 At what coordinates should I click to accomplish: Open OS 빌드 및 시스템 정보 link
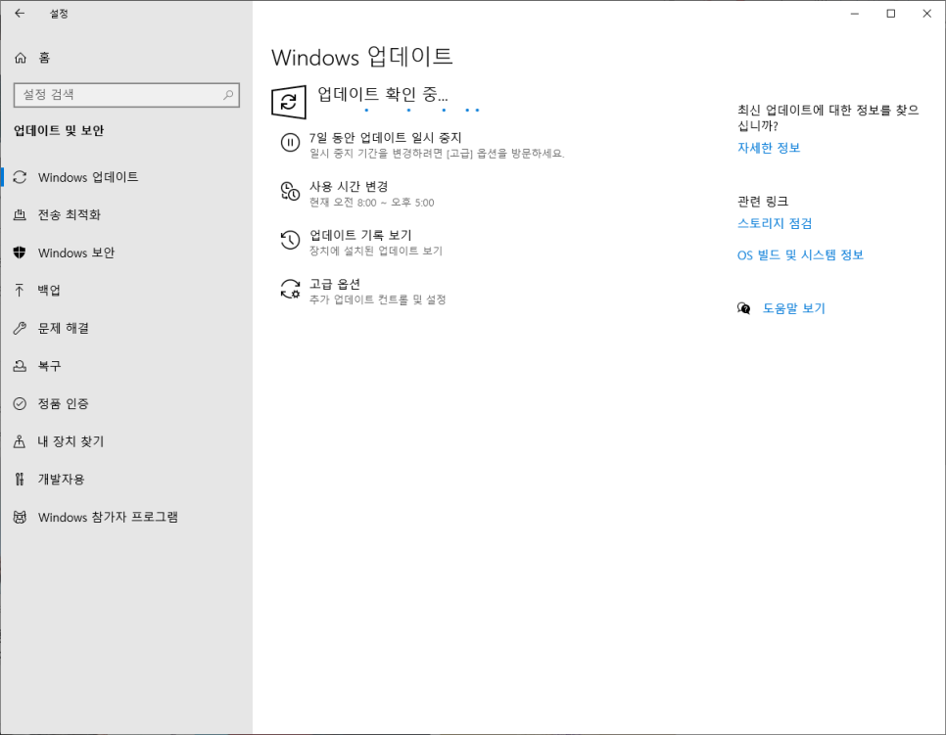(800, 255)
